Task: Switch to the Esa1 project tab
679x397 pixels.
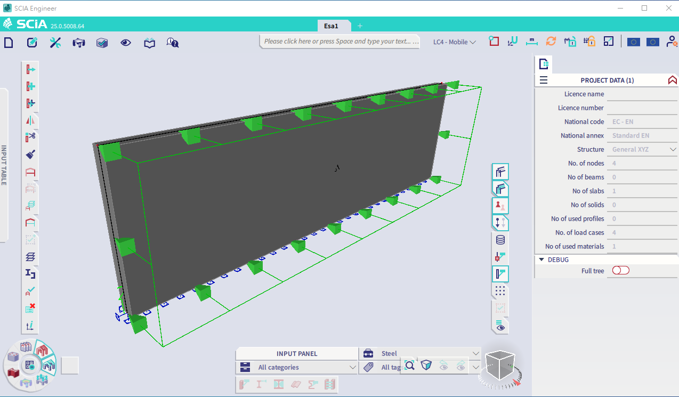Action: click(x=331, y=26)
